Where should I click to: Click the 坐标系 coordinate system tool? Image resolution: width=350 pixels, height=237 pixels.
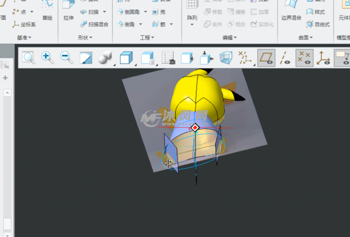point(24,24)
